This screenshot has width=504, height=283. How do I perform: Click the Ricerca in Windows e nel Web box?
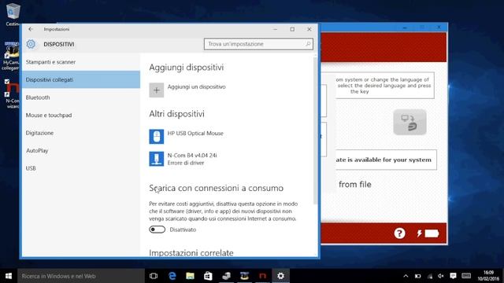81,276
